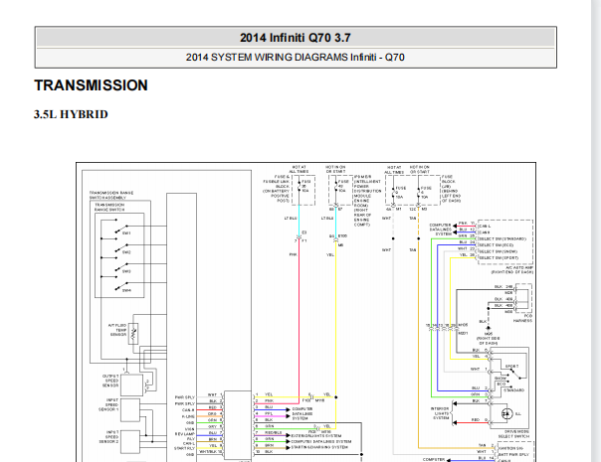The height and width of the screenshot is (462, 601).
Task: Click the "DRIVE MODE SELECT SWITCH" label
Action: point(513,433)
